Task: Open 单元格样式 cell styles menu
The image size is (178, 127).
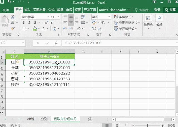Action: click(x=125, y=28)
